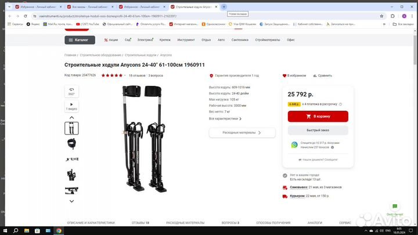Switch to the 'ОТЗЫВЫ' tab

[x=140, y=223]
